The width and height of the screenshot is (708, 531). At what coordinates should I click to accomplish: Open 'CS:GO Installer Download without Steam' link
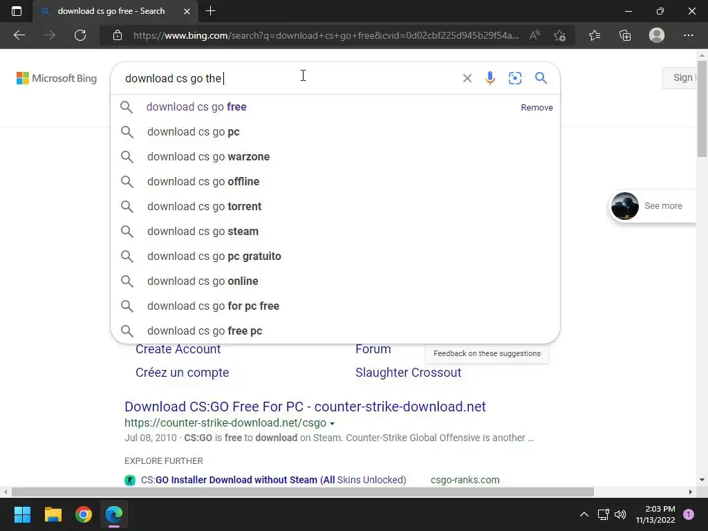pos(274,480)
